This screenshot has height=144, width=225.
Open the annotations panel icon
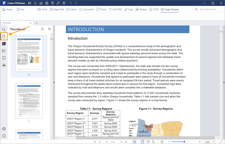tap(4, 44)
